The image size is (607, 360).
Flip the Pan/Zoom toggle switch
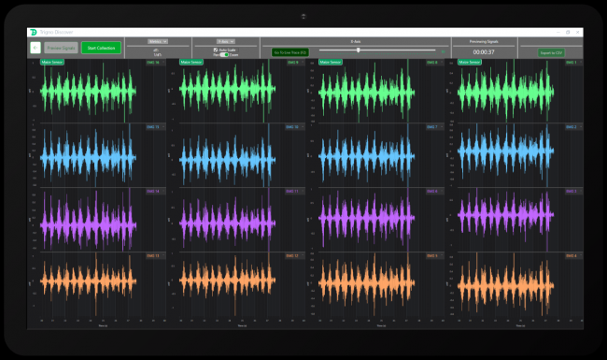pyautogui.click(x=224, y=54)
